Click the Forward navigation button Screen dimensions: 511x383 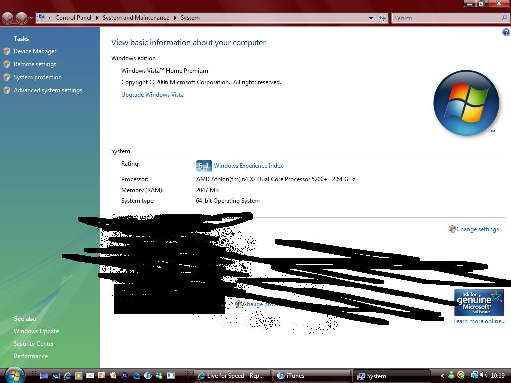coord(21,18)
